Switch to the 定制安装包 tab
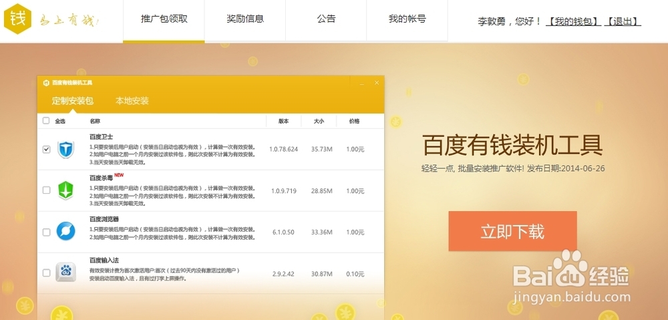The image size is (668, 320). (72, 101)
